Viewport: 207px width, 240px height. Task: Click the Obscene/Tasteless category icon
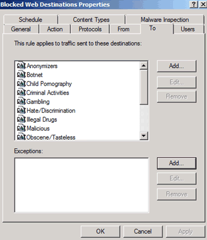[21, 137]
